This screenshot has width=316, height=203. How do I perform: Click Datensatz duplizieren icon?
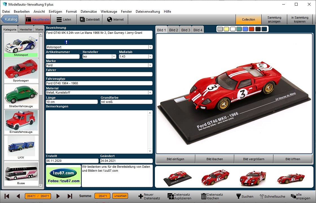tap(170, 196)
